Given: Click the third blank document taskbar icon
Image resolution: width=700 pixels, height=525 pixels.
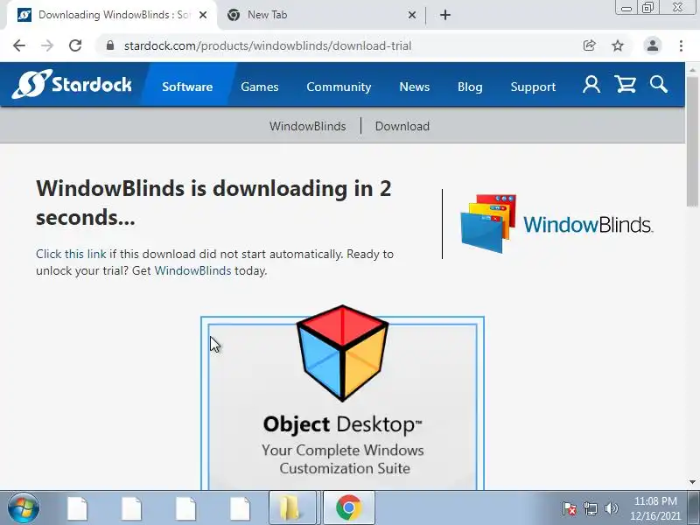Looking at the screenshot, I should pyautogui.click(x=185, y=508).
